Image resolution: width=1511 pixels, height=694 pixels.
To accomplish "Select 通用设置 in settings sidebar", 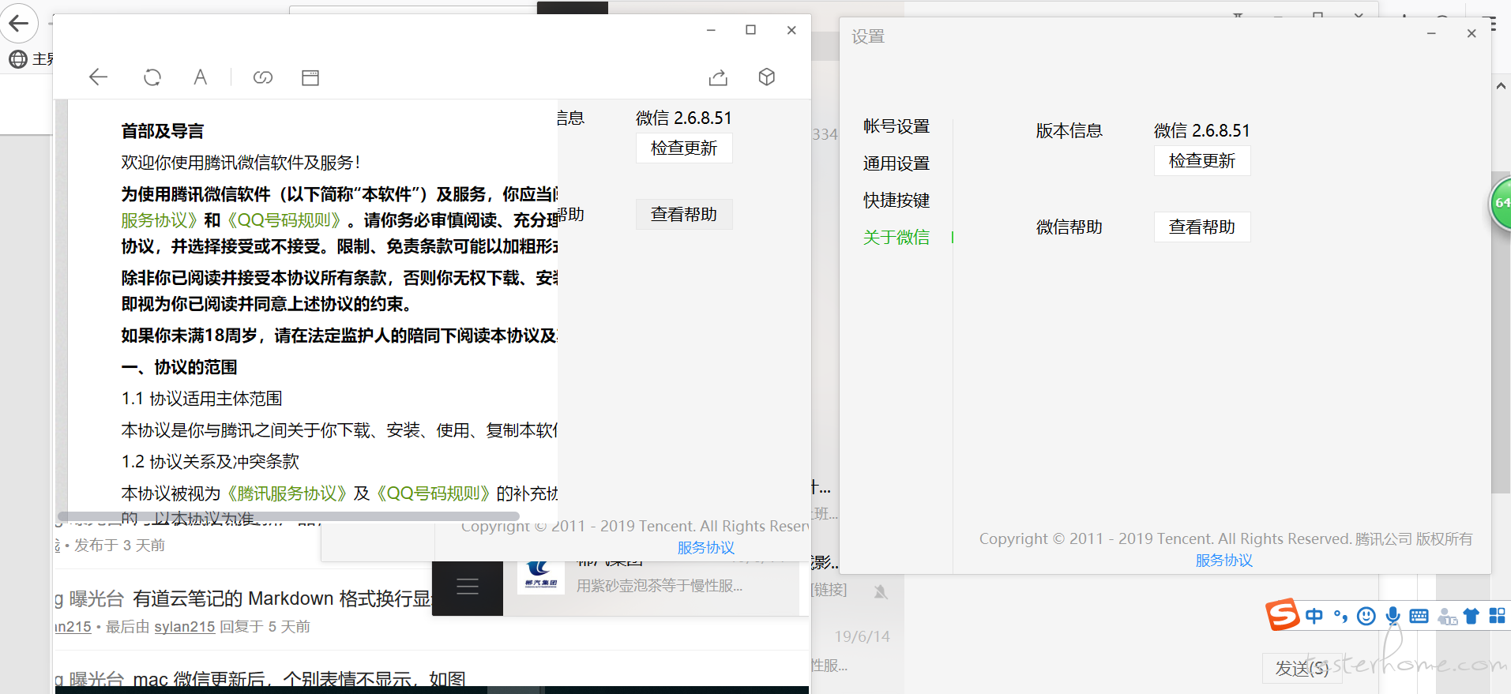I will point(896,163).
